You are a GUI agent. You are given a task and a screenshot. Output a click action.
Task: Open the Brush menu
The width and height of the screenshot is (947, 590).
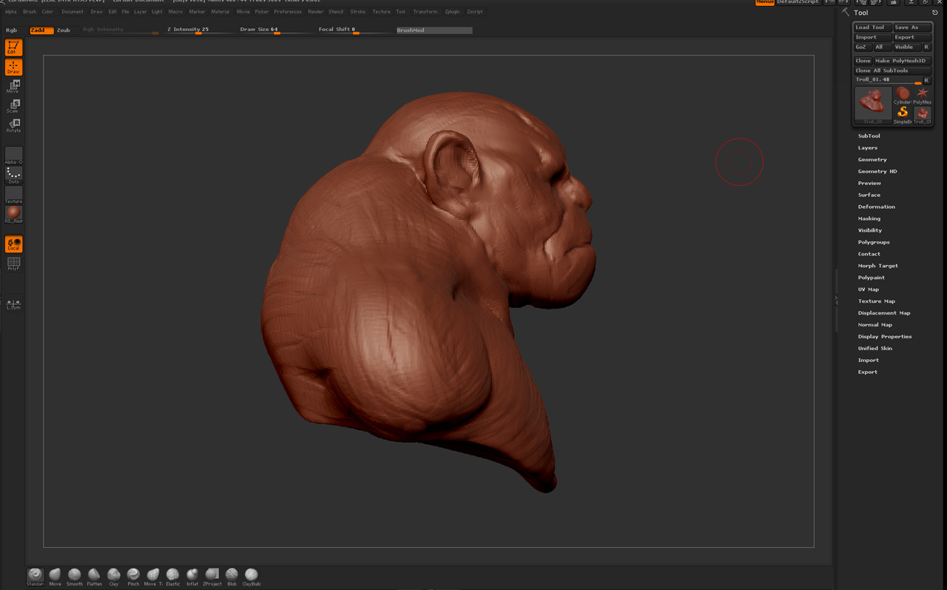pos(30,12)
